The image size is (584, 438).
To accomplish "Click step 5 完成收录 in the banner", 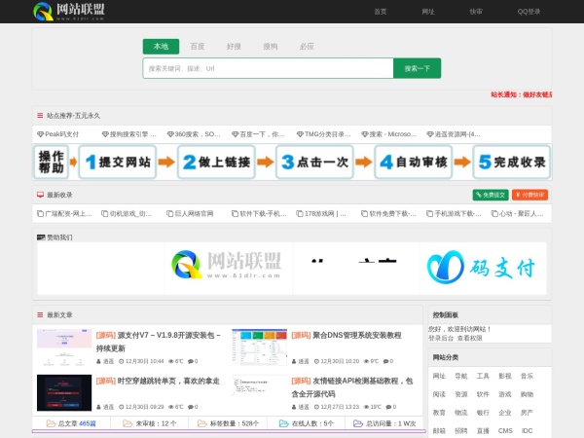I will coord(511,162).
